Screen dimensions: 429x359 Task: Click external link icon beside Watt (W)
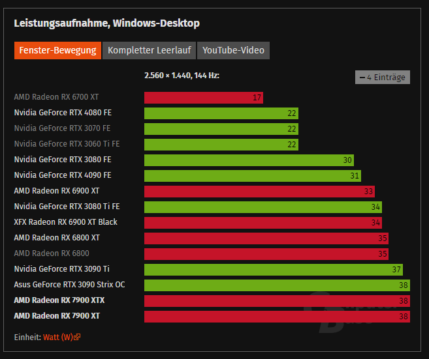(x=77, y=337)
